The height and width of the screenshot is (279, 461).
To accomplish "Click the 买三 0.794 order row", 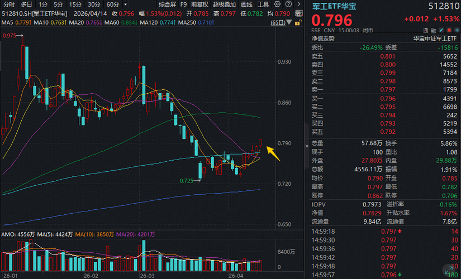I will (x=384, y=115).
